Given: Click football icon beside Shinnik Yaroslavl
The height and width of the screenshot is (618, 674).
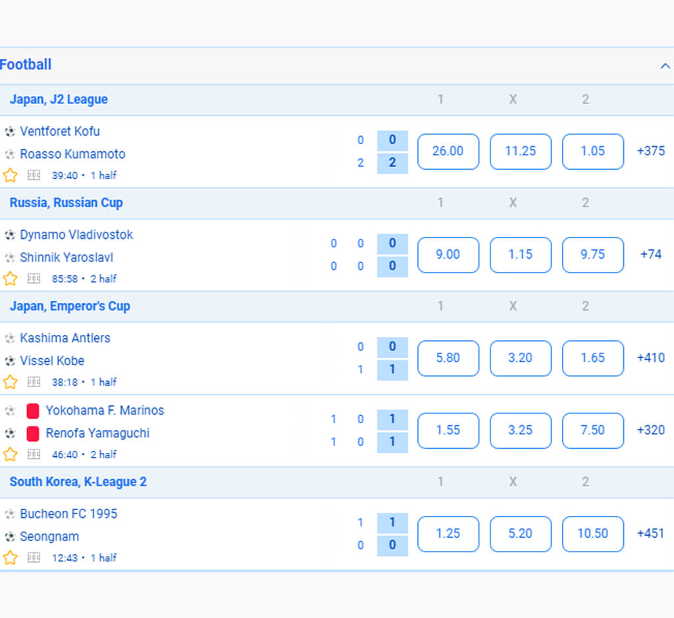Looking at the screenshot, I should [x=10, y=258].
